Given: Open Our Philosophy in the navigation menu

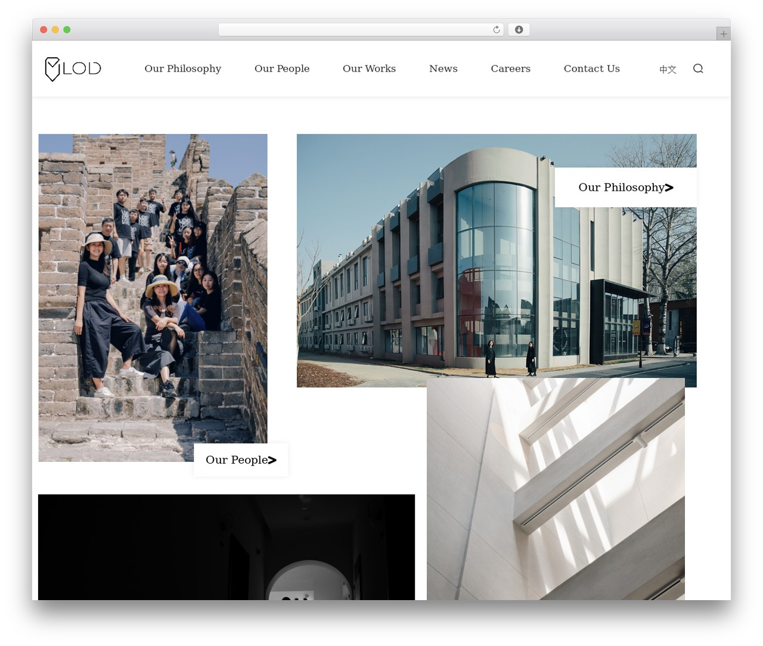Looking at the screenshot, I should [182, 69].
